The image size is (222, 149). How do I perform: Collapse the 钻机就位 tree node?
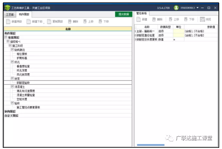point(12,50)
